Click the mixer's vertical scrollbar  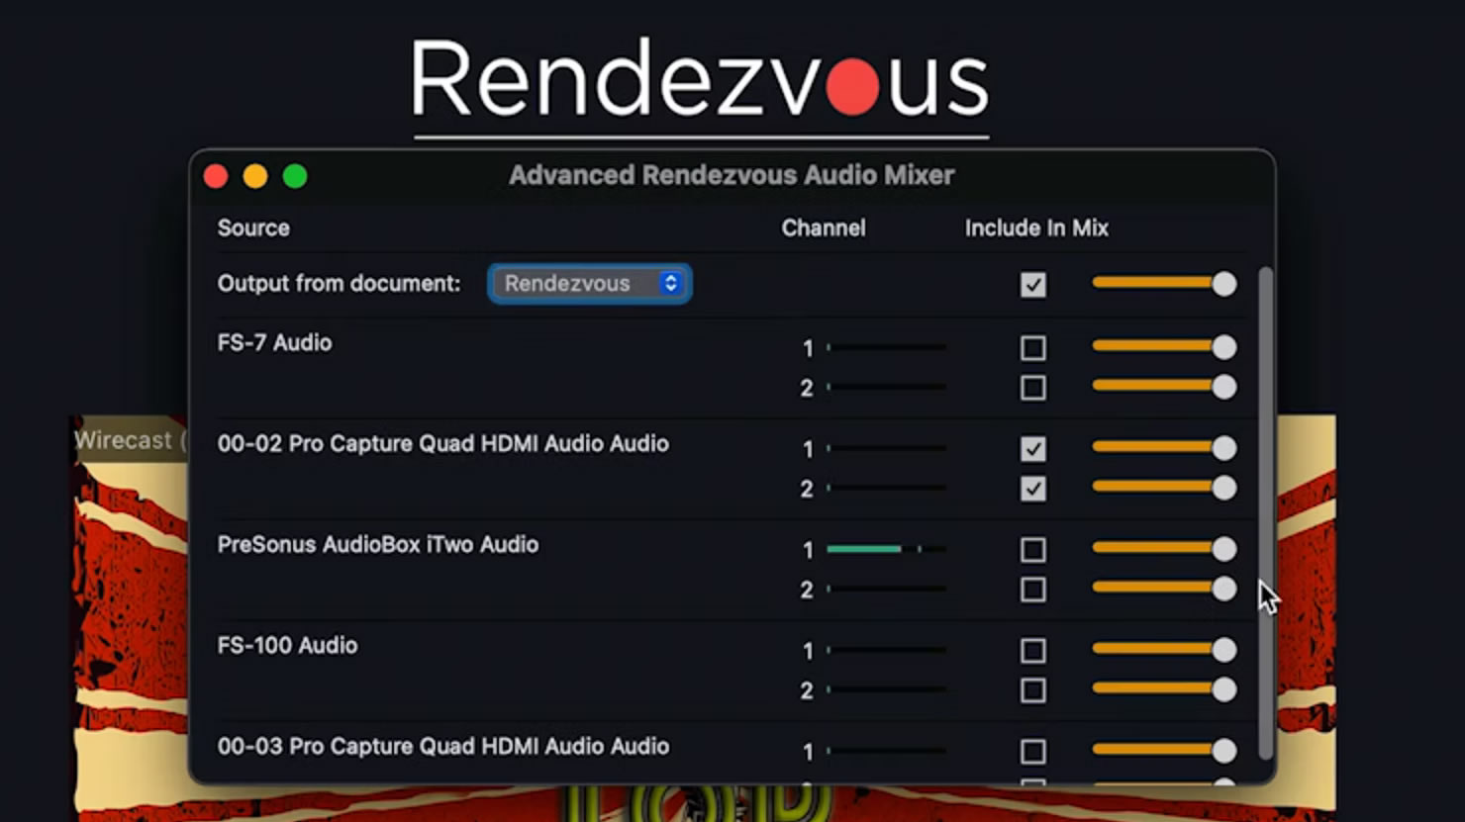tap(1265, 512)
